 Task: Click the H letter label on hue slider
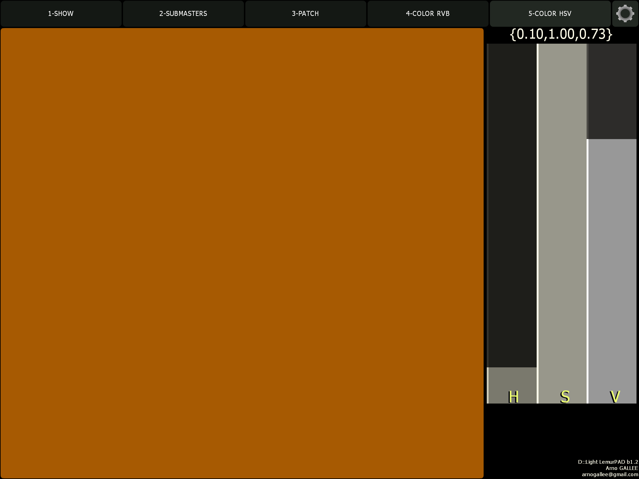pyautogui.click(x=513, y=397)
